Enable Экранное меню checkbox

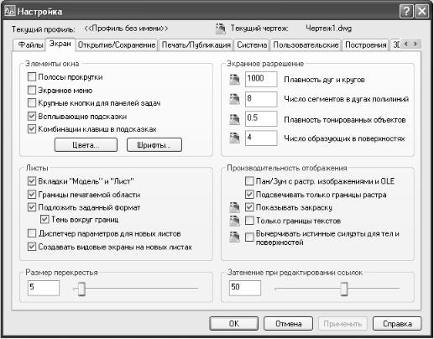32,90
